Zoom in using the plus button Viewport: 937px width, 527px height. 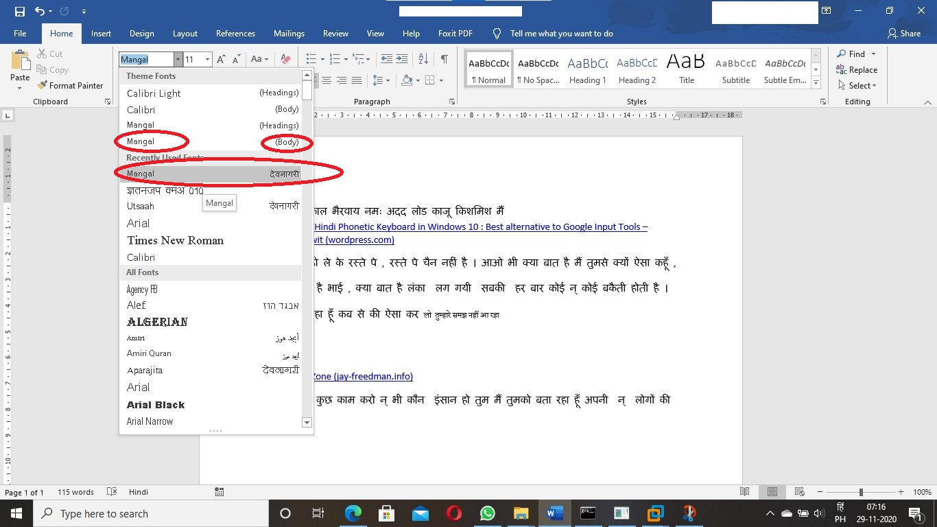[903, 492]
